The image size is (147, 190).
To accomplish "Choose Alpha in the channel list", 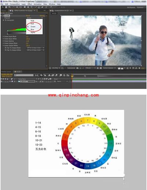I will coord(33,32).
